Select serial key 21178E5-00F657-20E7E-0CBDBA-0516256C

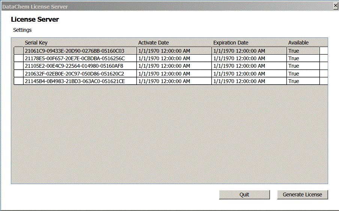click(80, 58)
